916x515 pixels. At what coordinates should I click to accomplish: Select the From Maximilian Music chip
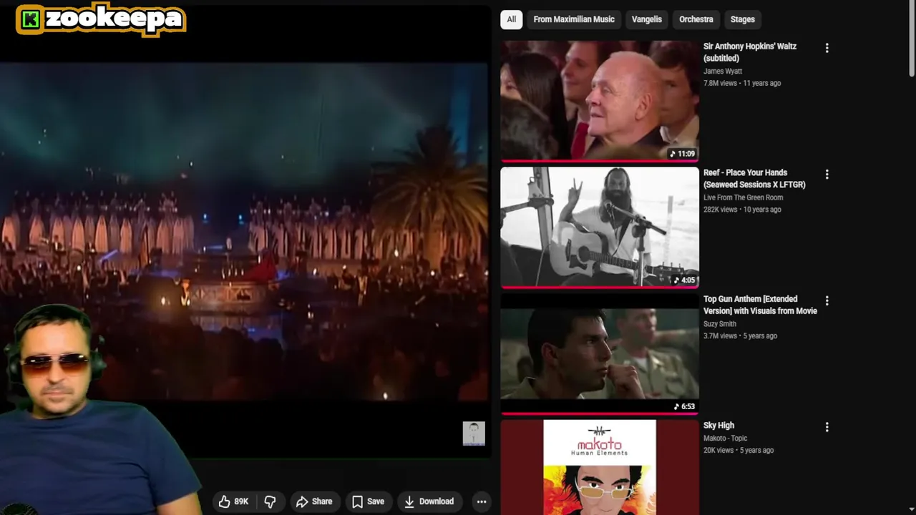574,19
